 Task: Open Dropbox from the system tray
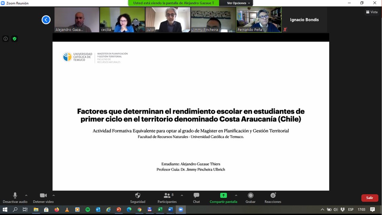343,209
